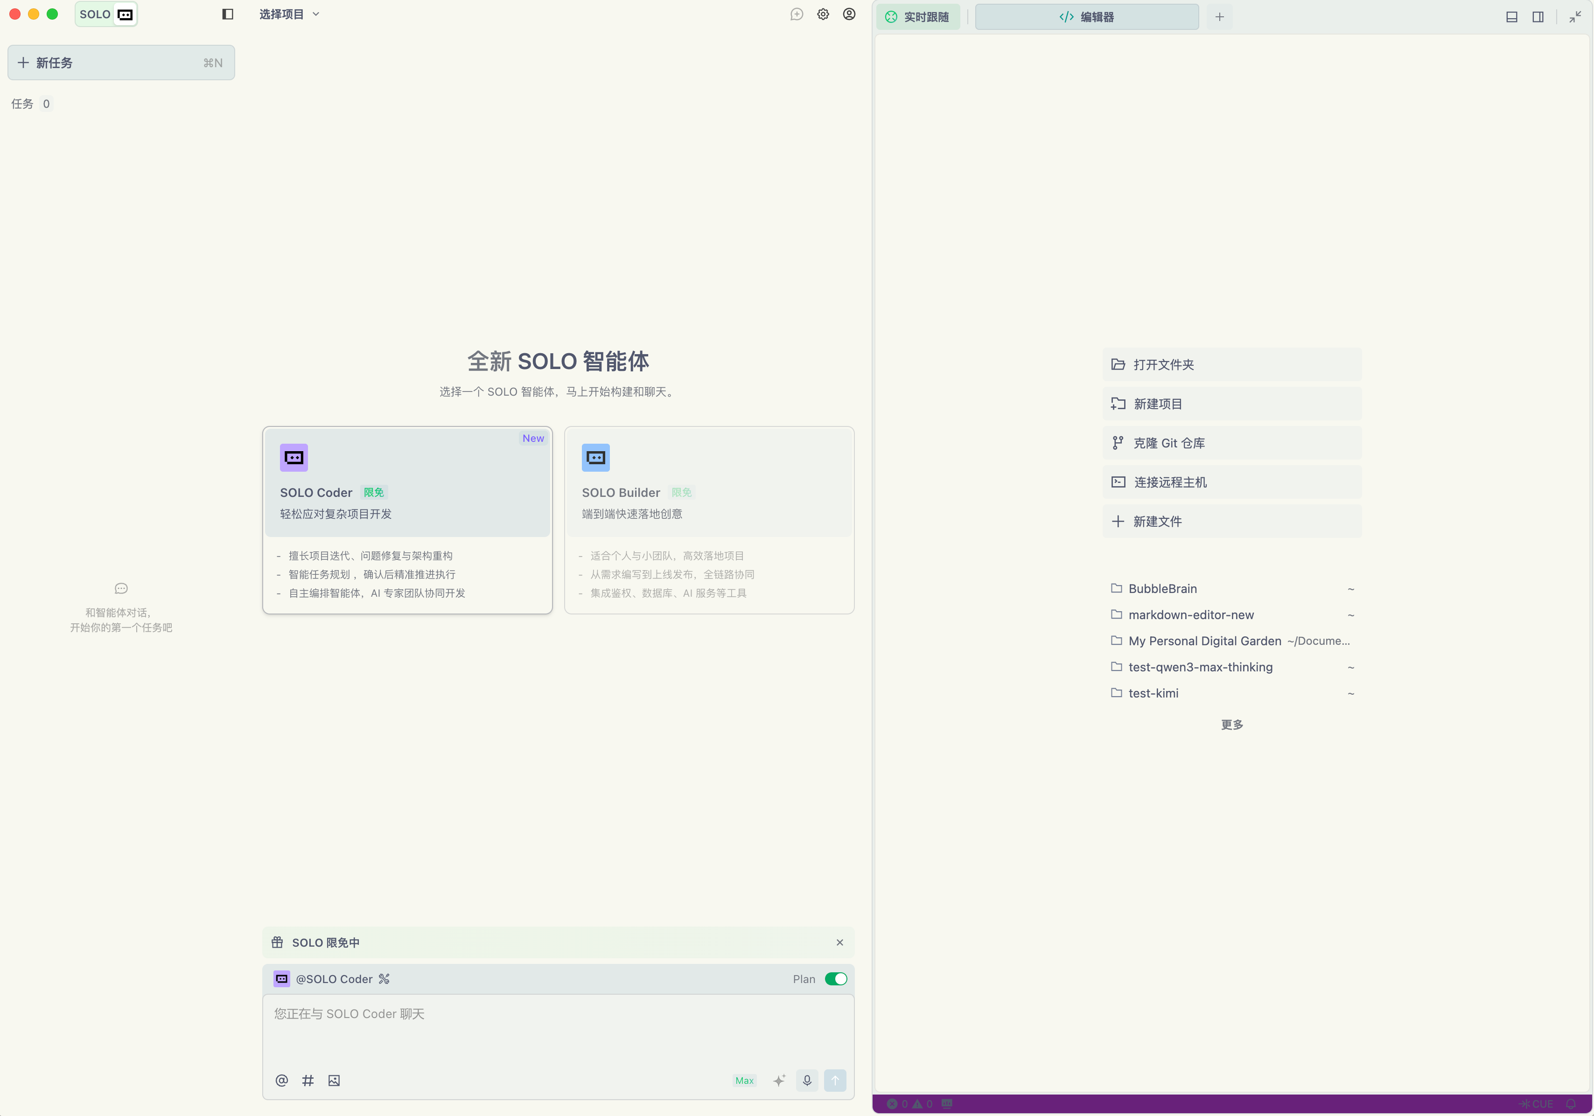Click the sparkle prompt-enhance icon
Viewport: 1594px width, 1116px height.
[779, 1080]
